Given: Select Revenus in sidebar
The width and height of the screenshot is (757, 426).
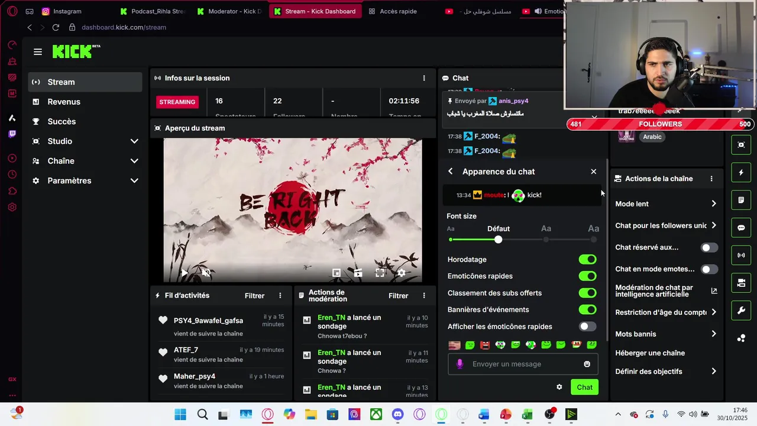Looking at the screenshot, I should click(85, 102).
